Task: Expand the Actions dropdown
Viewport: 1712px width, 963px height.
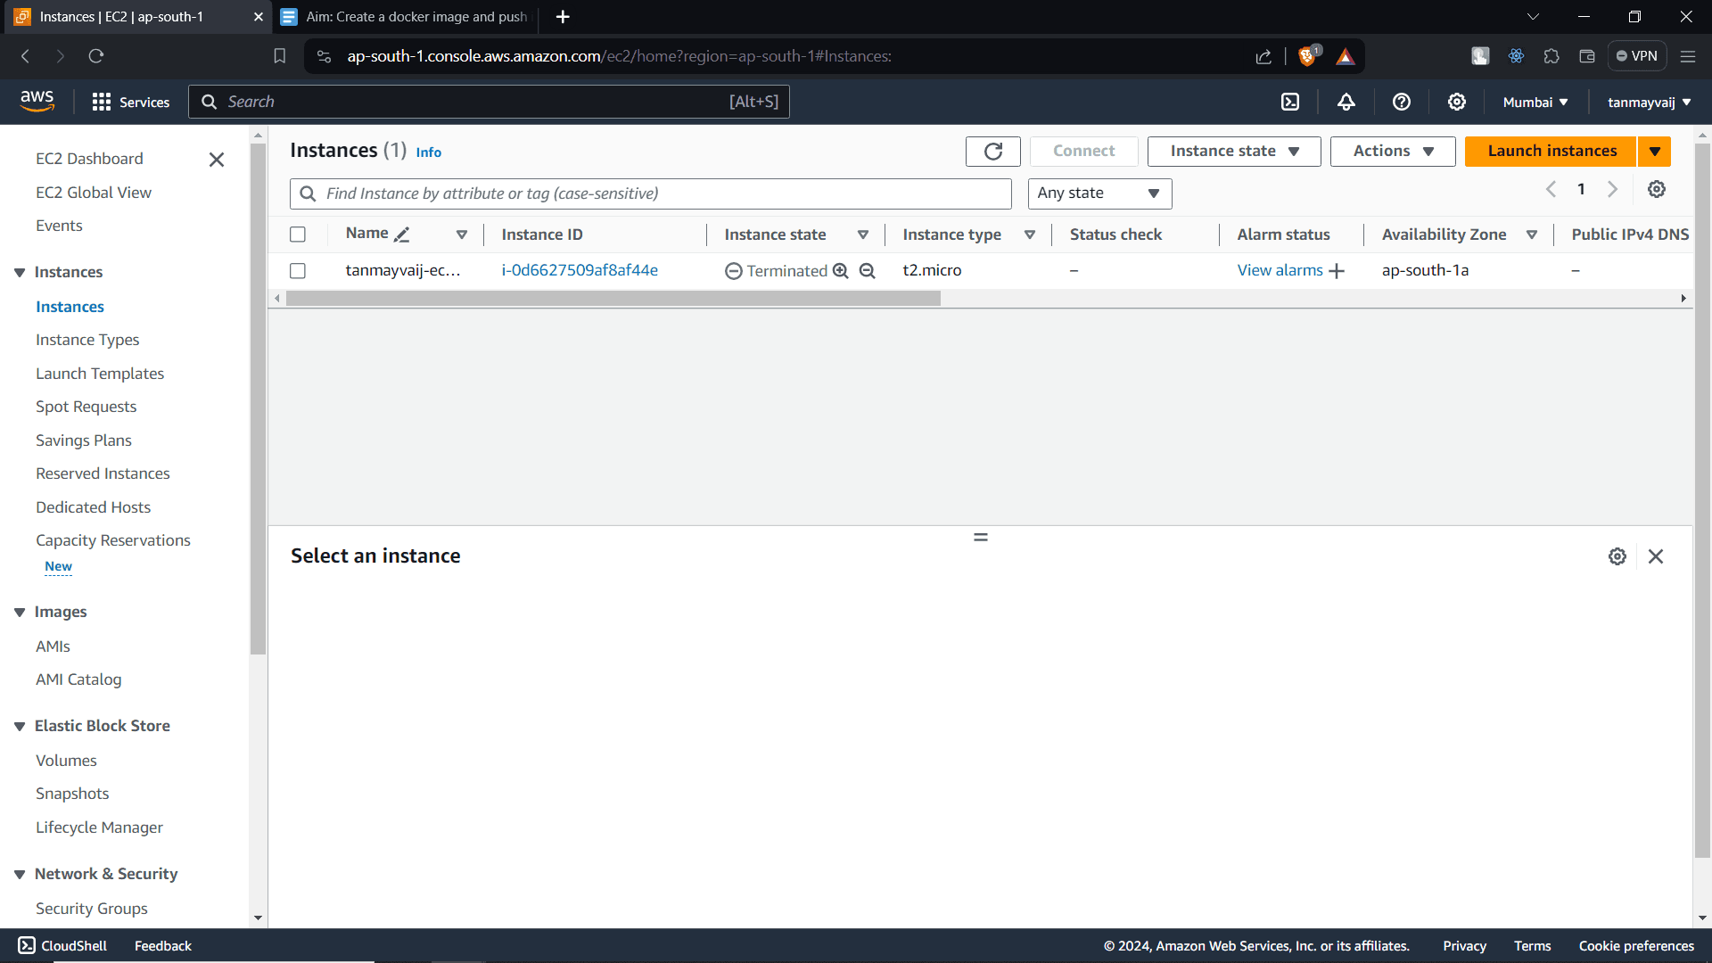Action: [x=1392, y=151]
